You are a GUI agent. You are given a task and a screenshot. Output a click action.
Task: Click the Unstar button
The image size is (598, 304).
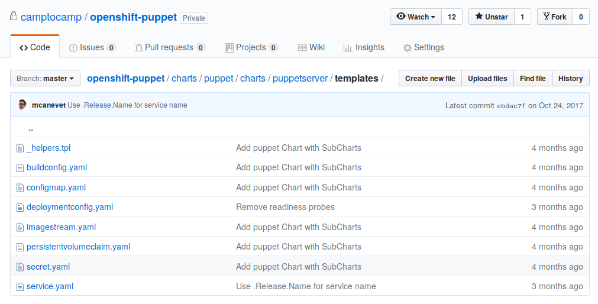(x=491, y=17)
